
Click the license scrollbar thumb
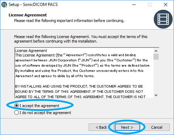[x=156, y=57]
